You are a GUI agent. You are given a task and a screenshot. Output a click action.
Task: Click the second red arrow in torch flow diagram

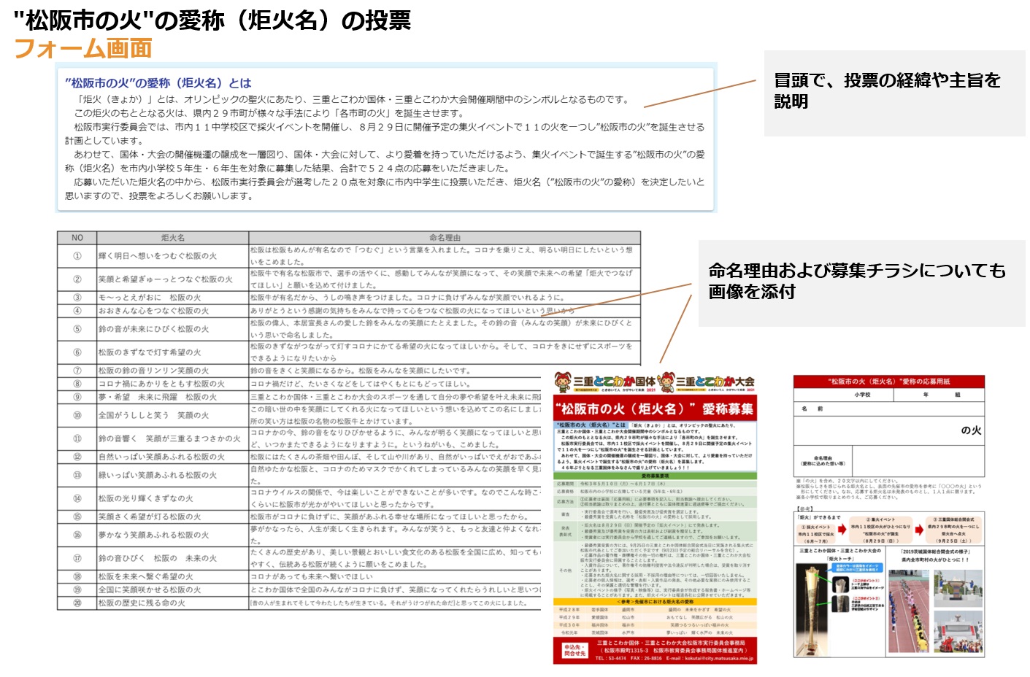point(919,529)
